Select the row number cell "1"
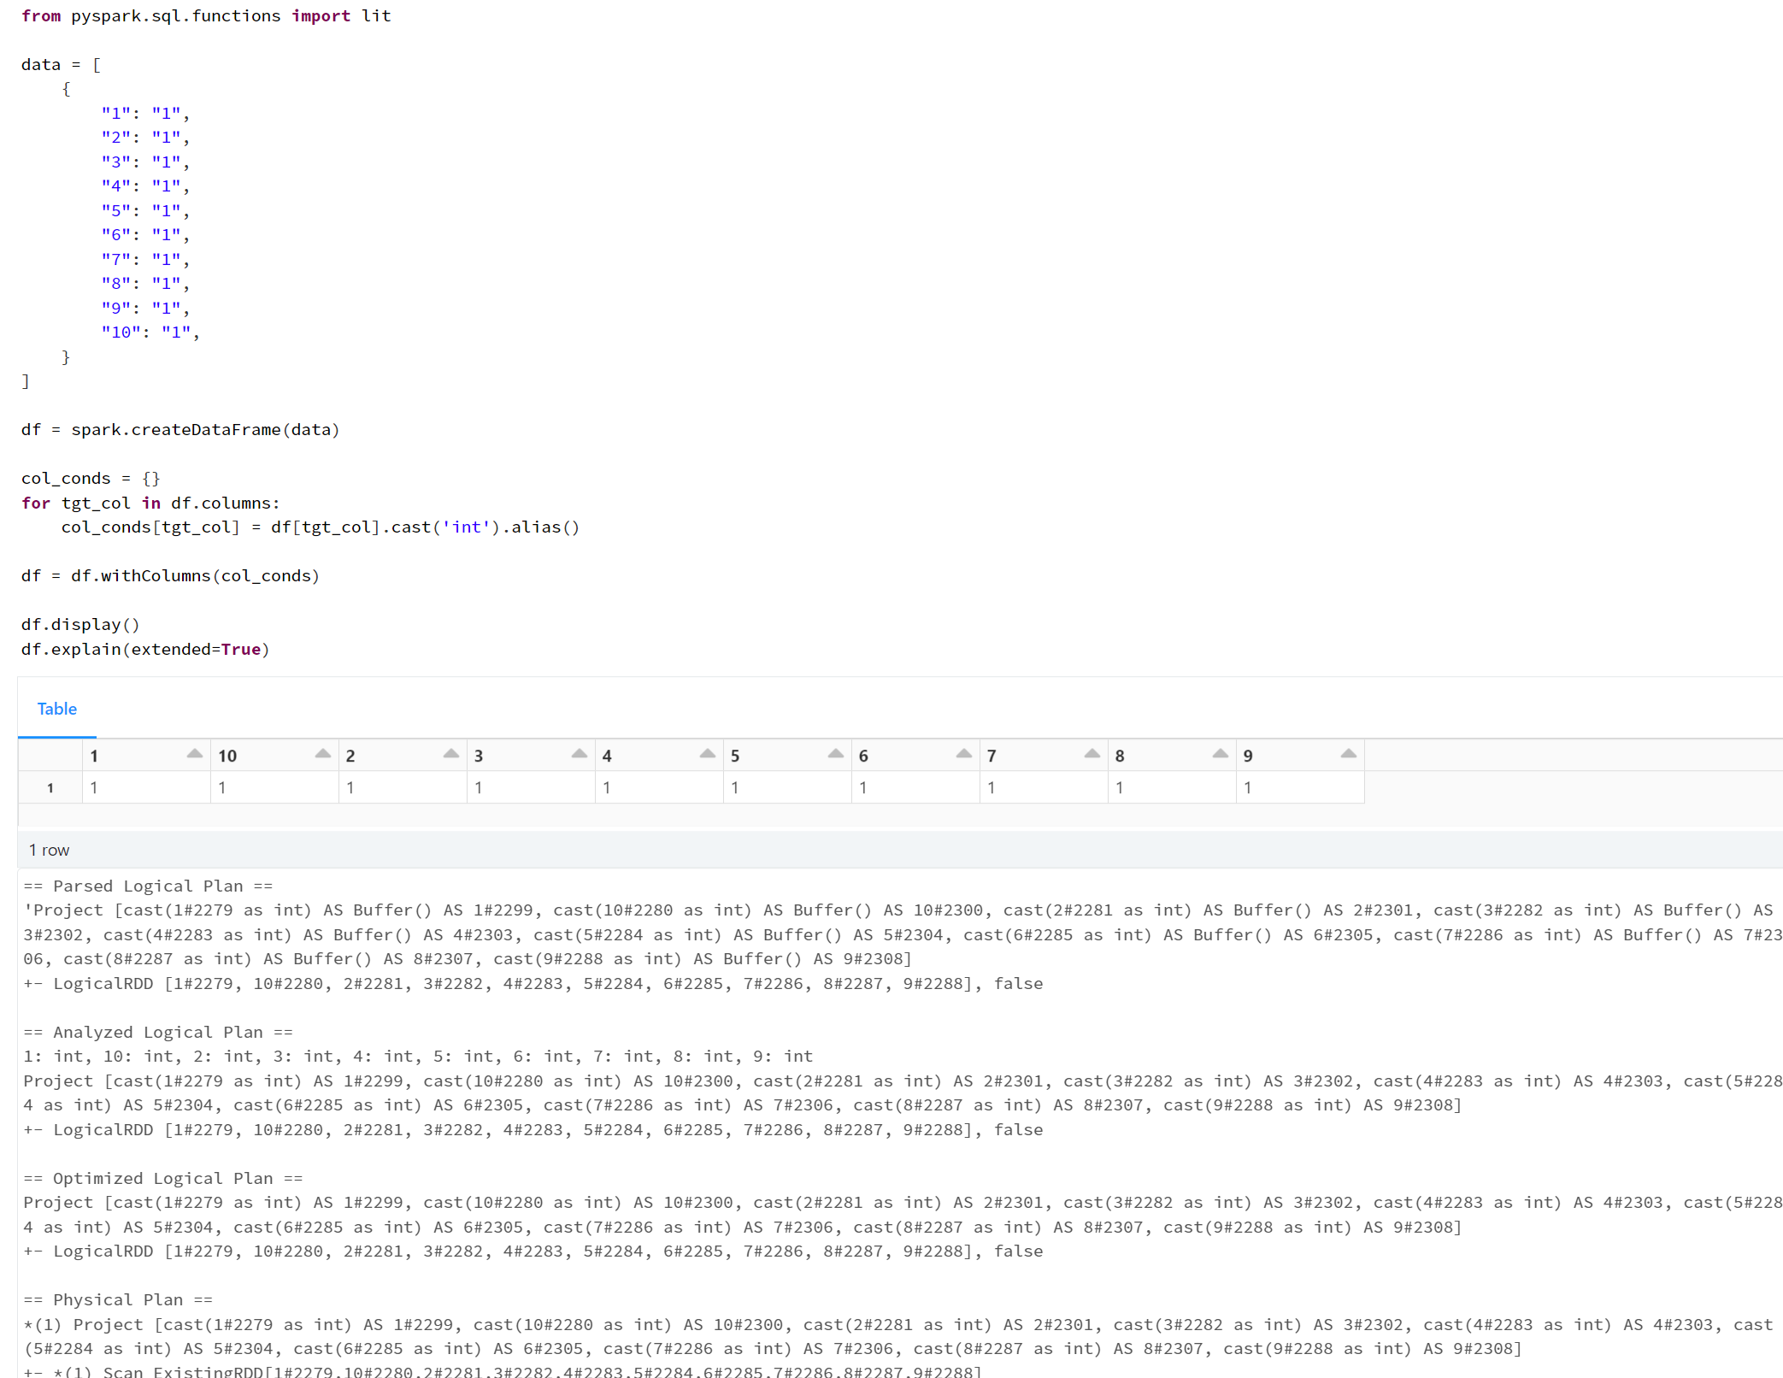This screenshot has height=1378, width=1783. coord(50,787)
